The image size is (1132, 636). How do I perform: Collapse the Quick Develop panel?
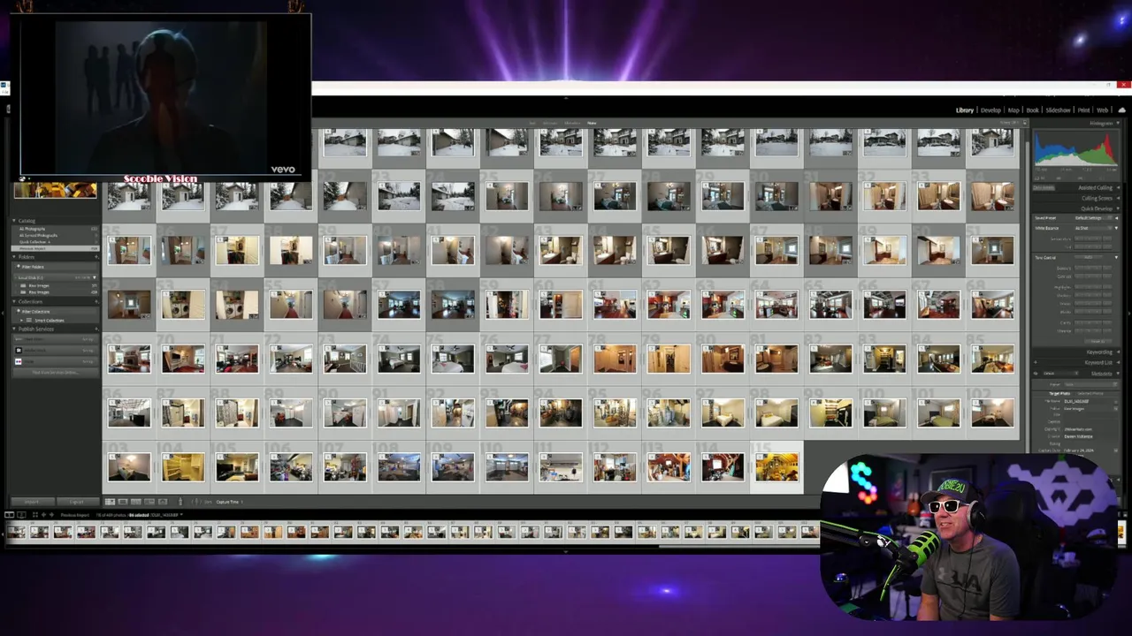[1118, 208]
